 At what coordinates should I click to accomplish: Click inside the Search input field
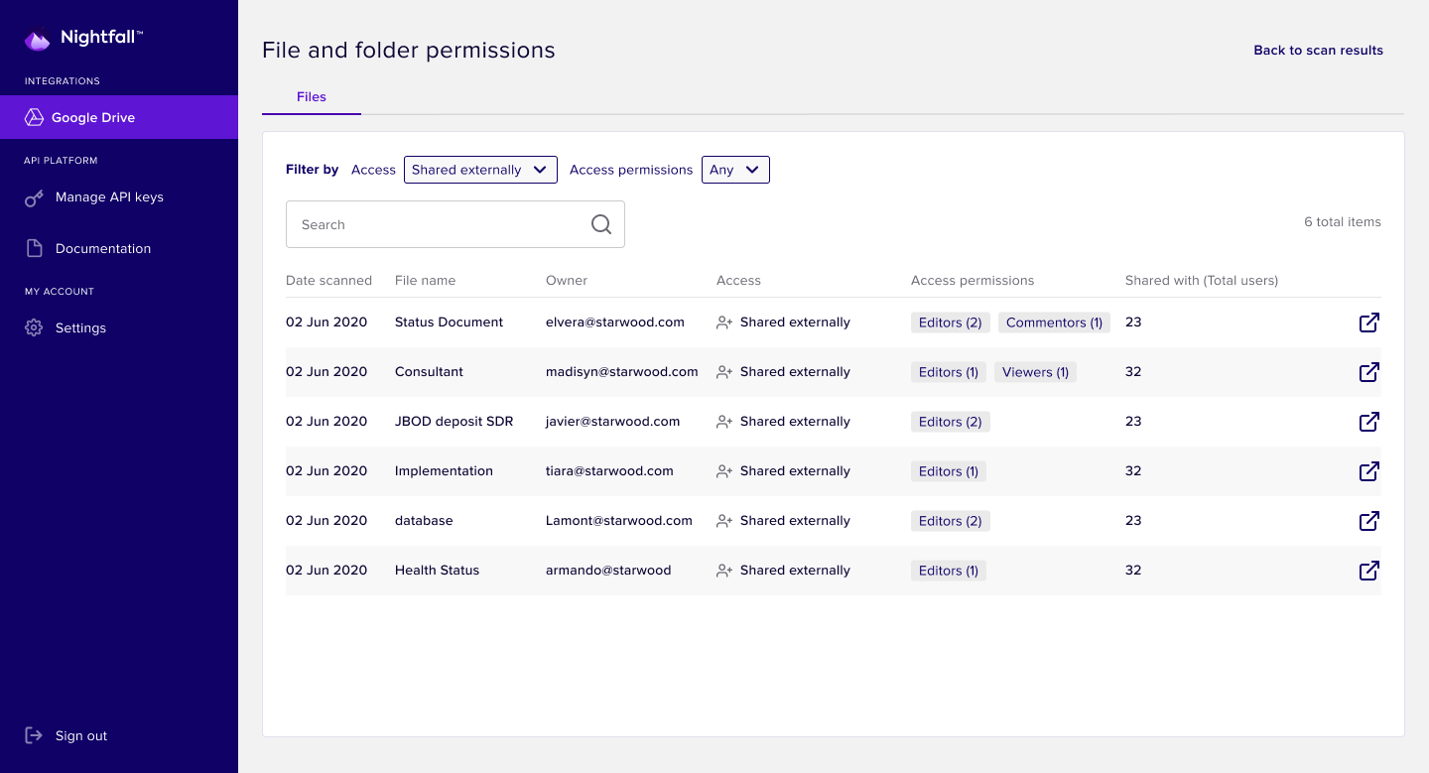tap(437, 224)
